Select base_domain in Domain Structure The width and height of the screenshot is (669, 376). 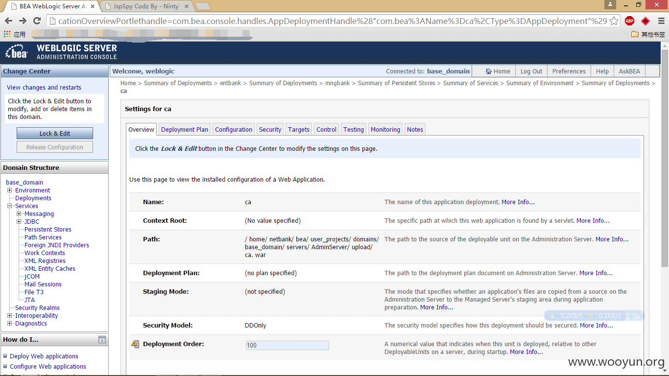24,182
